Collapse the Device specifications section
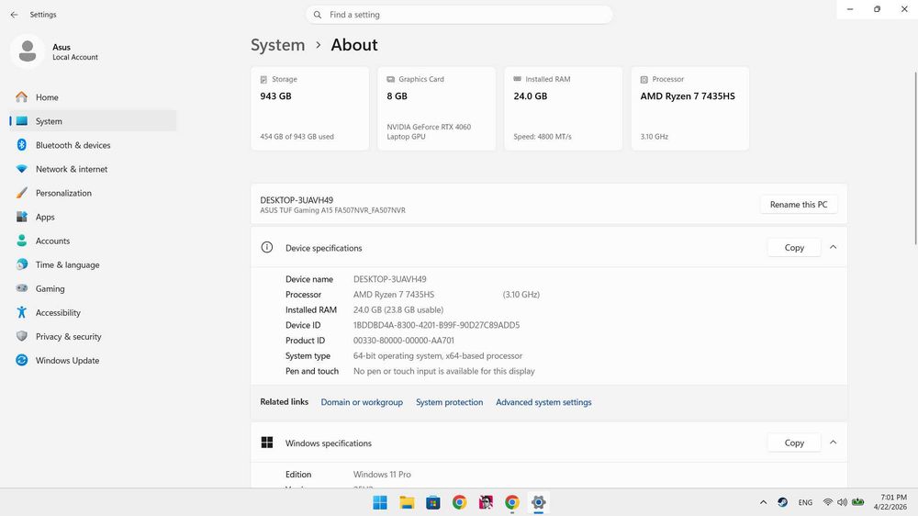This screenshot has height=516, width=918. point(834,247)
